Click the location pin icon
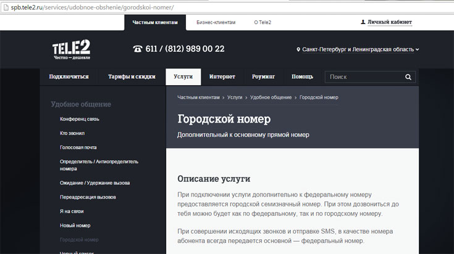This screenshot has width=454, height=254. (x=298, y=49)
